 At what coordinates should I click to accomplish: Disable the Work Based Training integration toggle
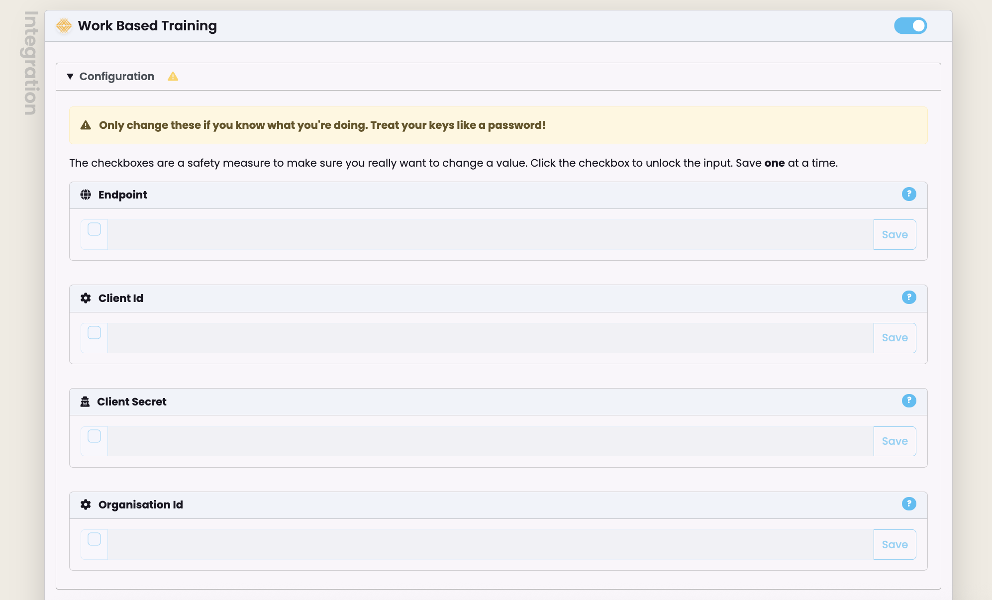tap(910, 25)
